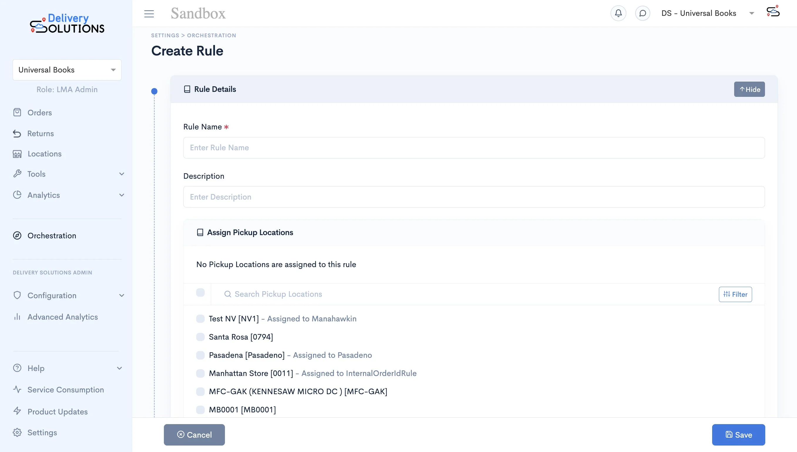Click the Advanced Analytics bar chart icon
Screen dimensions: 797x452
[x=17, y=317]
